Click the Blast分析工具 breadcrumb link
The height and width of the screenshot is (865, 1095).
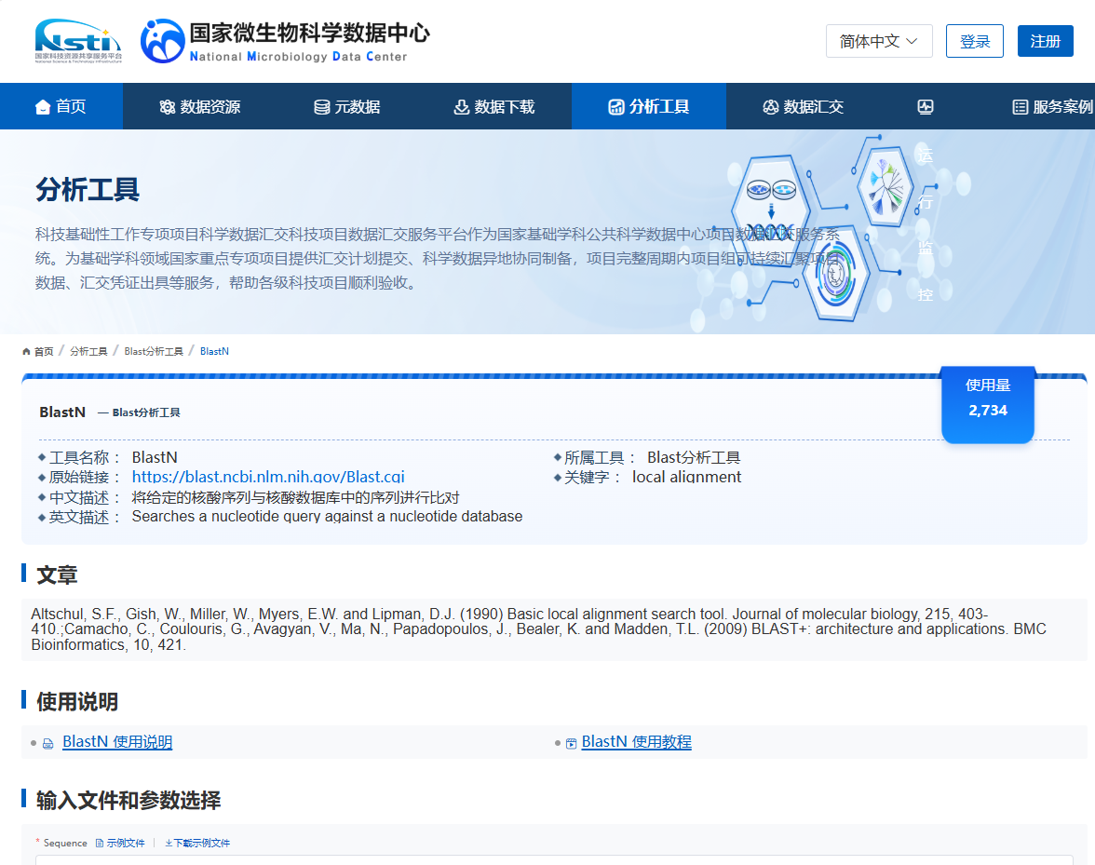tap(154, 351)
